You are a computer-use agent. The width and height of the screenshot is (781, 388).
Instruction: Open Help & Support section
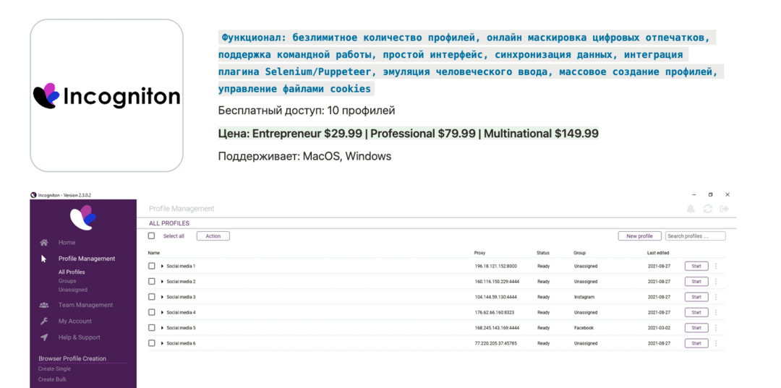click(x=80, y=337)
